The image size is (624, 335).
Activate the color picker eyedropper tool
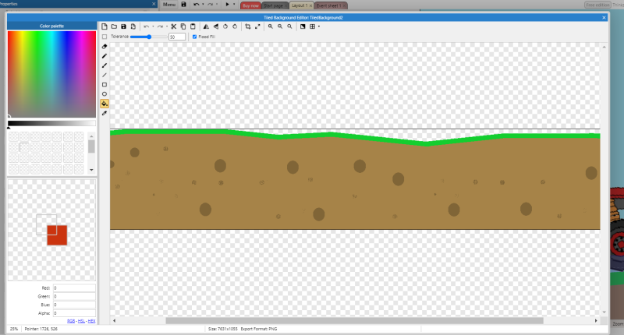(x=105, y=113)
